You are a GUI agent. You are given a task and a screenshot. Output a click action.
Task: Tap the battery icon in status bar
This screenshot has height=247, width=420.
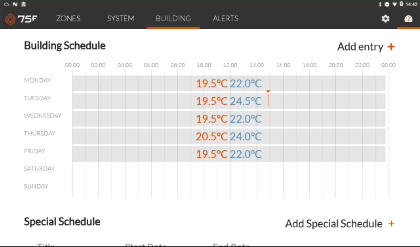click(401, 4)
